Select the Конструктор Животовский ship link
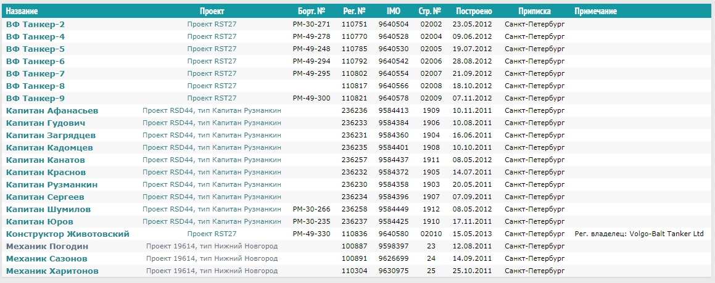The height and width of the screenshot is (283, 715). pyautogui.click(x=67, y=234)
